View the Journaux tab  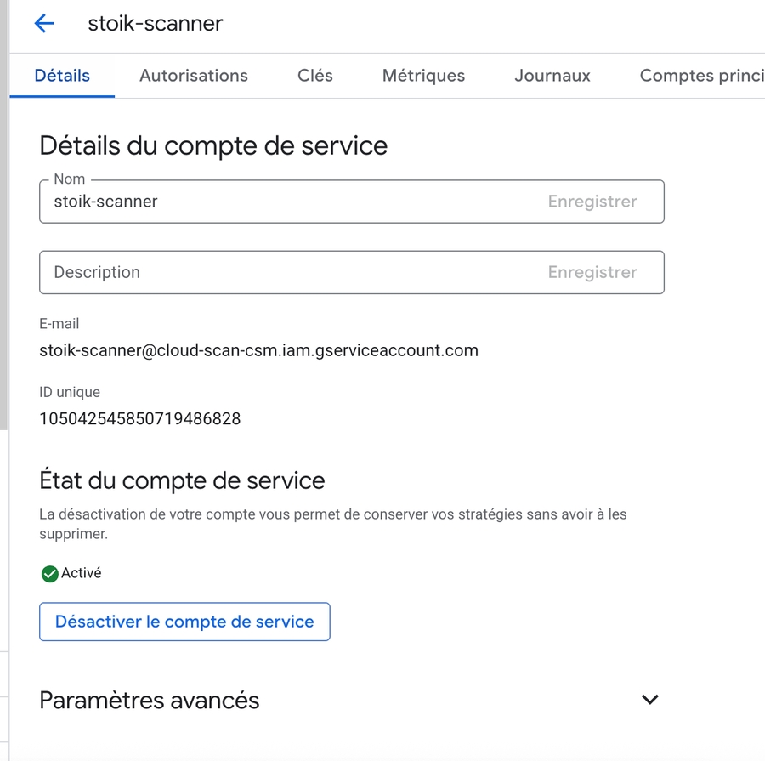point(552,76)
